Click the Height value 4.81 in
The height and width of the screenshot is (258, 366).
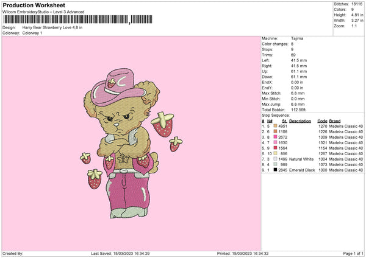(x=357, y=15)
